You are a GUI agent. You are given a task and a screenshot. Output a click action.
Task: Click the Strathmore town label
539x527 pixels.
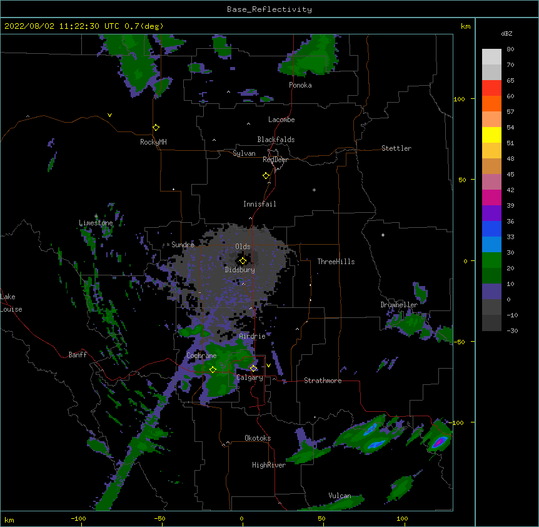(x=323, y=381)
